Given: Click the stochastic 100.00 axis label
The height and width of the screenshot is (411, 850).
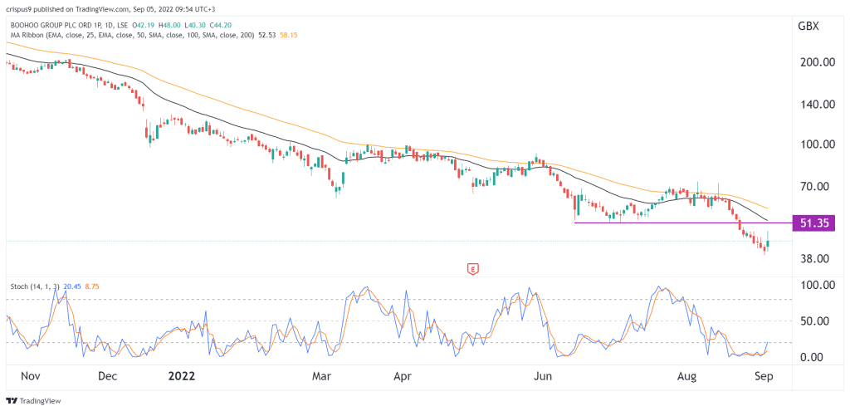Looking at the screenshot, I should pos(817,285).
